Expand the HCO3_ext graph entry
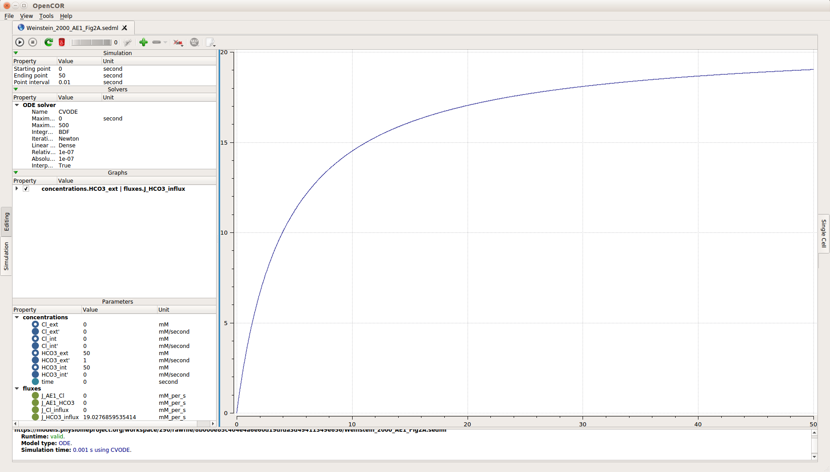Viewport: 830px width, 472px height. (x=17, y=189)
